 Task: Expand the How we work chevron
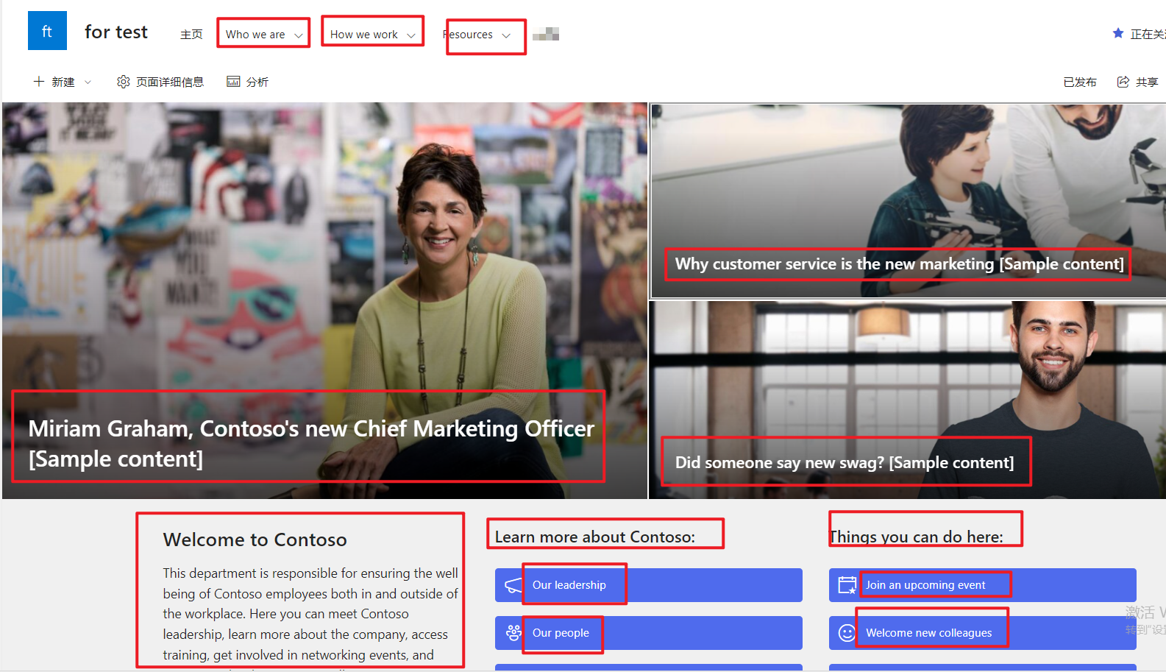[411, 35]
